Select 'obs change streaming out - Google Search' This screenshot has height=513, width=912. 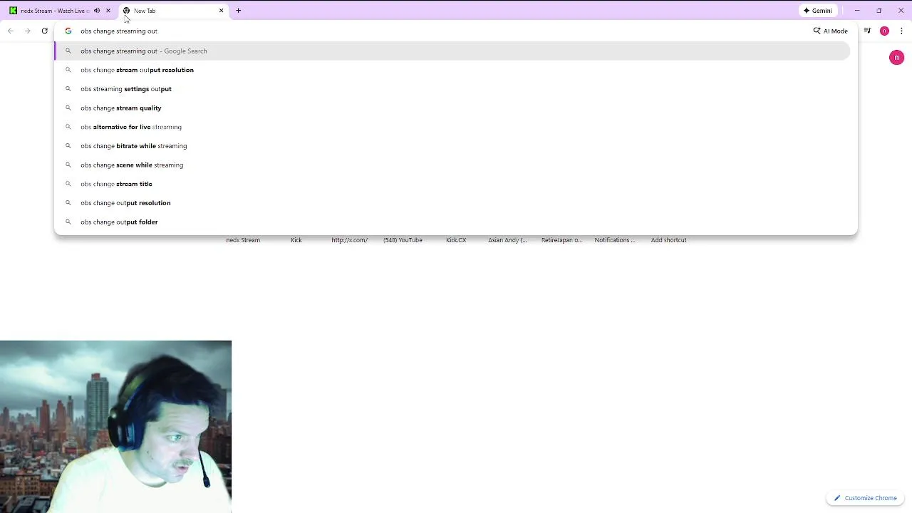[452, 51]
